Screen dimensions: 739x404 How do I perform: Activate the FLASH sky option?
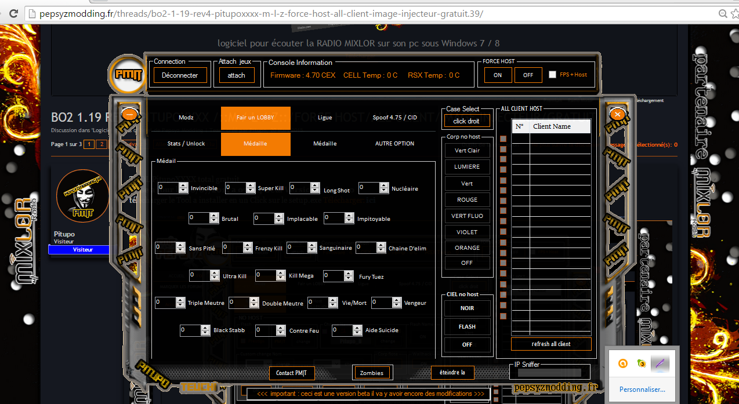point(468,327)
